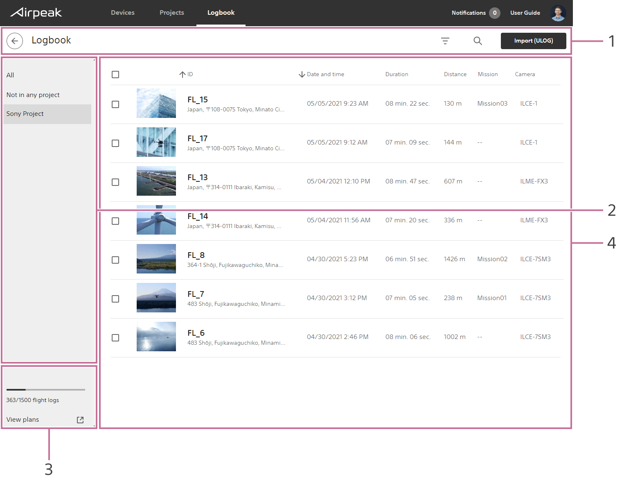Switch to the Devices tab
Image resolution: width=622 pixels, height=479 pixels.
point(122,13)
